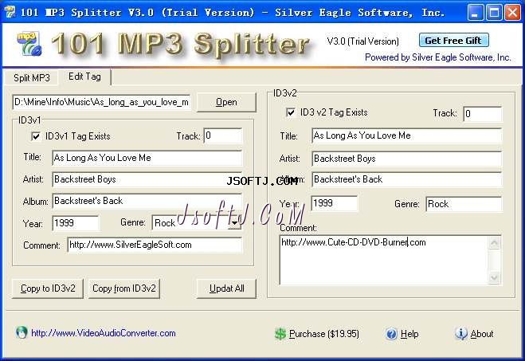Click the ID3v2 Genre field
The height and width of the screenshot is (361, 525).
(x=464, y=204)
